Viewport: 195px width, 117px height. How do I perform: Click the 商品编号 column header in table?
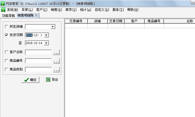point(154,21)
